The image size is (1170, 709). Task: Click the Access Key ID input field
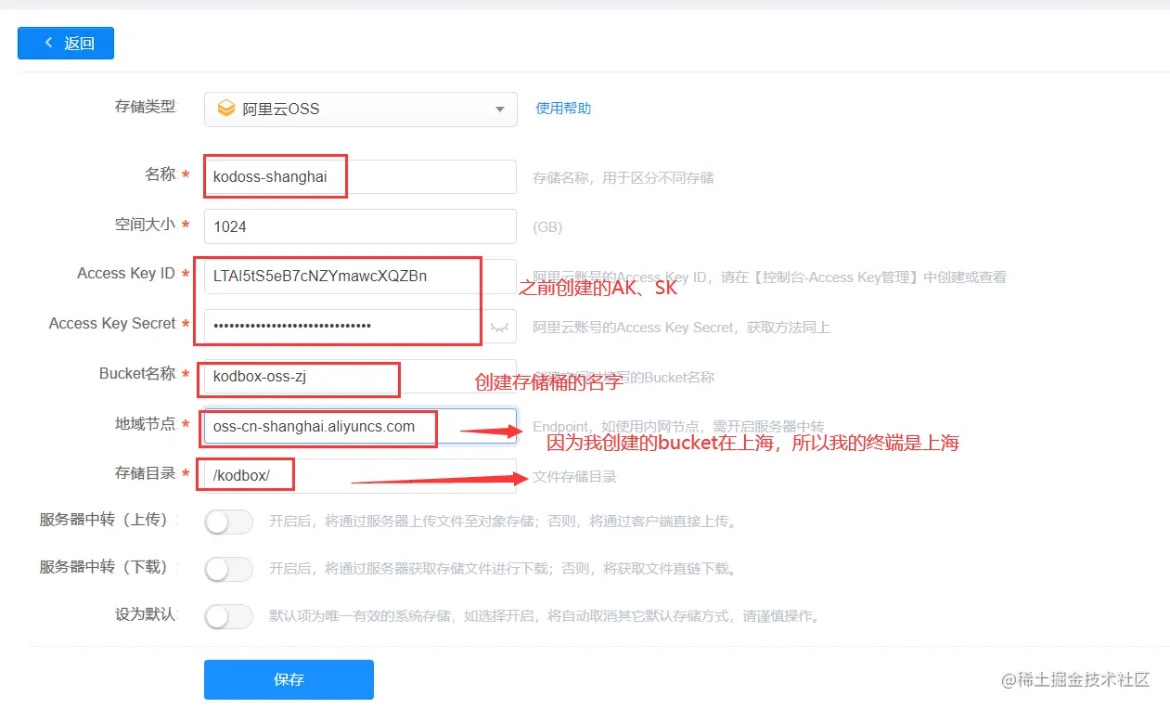[360, 277]
